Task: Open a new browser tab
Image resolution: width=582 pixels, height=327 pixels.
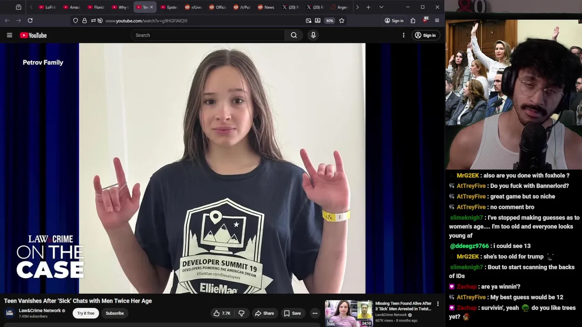Action: (368, 7)
